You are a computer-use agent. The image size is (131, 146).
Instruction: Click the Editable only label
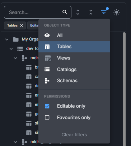pos(71,106)
